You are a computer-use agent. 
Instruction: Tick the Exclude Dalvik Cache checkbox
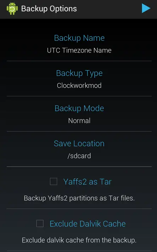point(40,223)
